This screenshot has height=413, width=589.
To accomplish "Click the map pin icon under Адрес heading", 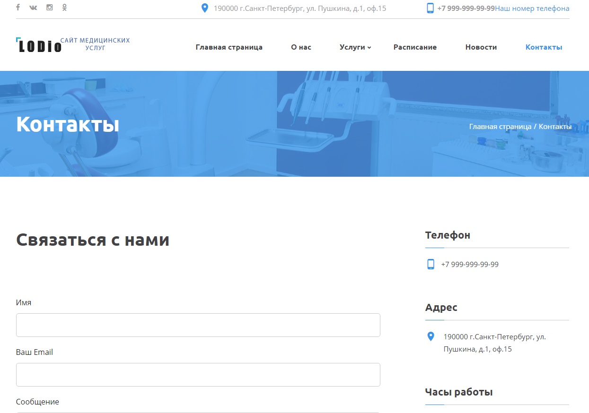I will (x=431, y=336).
